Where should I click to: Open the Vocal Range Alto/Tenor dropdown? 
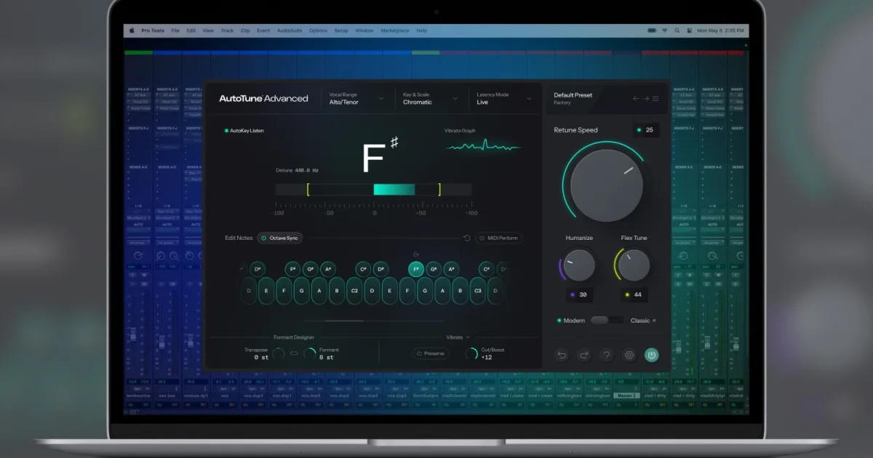point(356,98)
